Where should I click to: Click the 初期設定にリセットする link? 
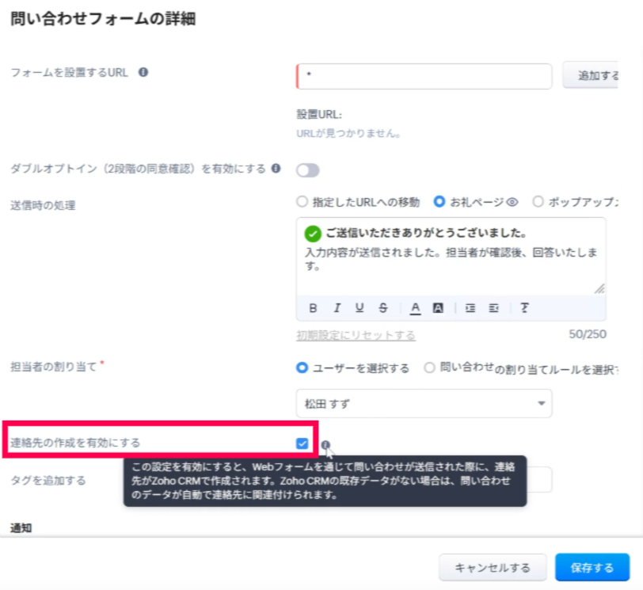coord(356,335)
